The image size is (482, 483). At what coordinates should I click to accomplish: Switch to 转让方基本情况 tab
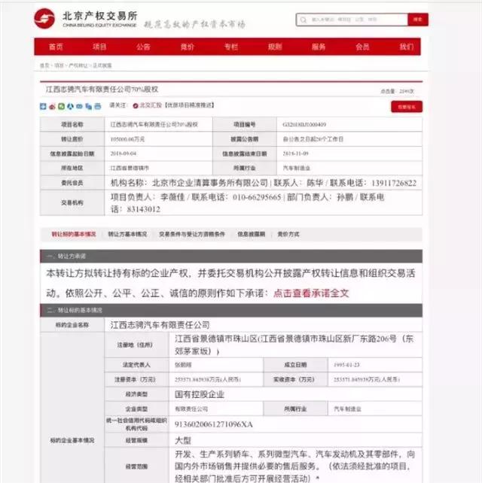tap(127, 234)
